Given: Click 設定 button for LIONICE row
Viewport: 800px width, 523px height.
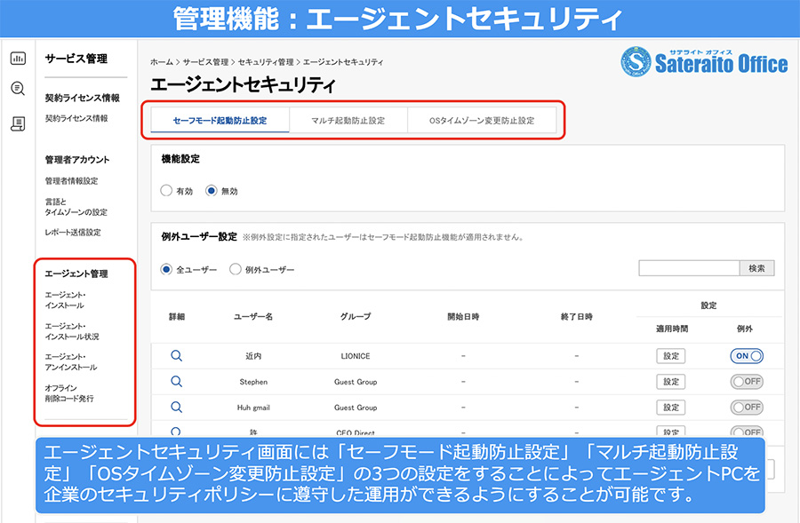Looking at the screenshot, I should click(671, 356).
